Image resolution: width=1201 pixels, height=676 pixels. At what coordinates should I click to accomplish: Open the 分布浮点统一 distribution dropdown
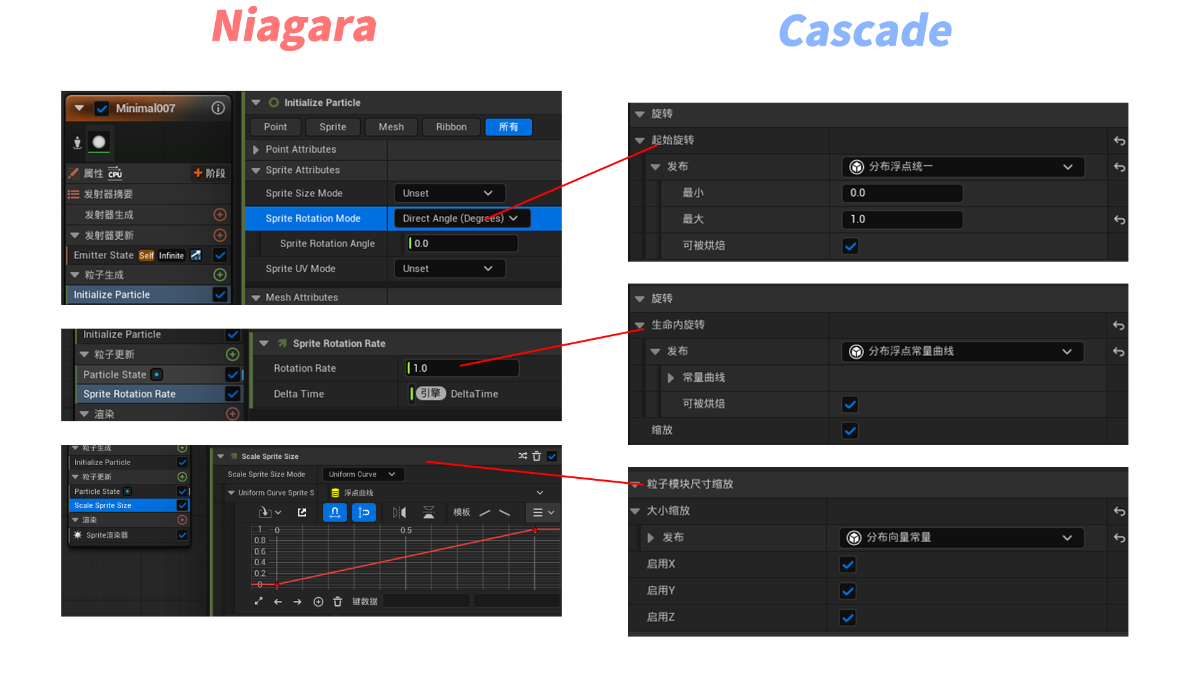click(962, 167)
